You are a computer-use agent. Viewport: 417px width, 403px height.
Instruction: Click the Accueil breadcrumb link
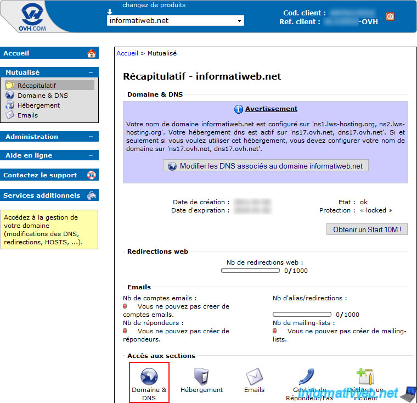click(127, 53)
